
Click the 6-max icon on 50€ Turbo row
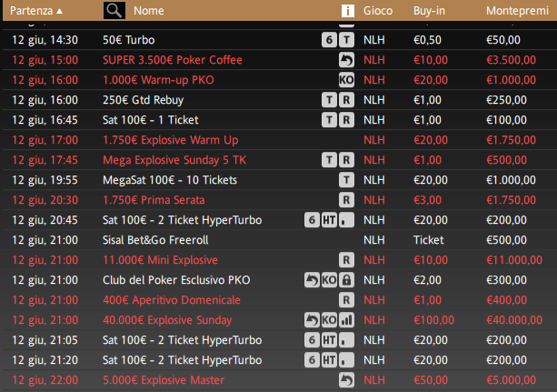(329, 40)
